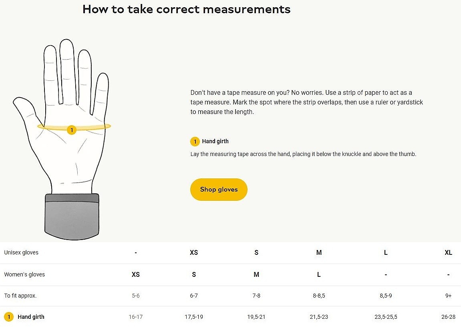
Task: Click the yellow number marker on the hand
Action: pyautogui.click(x=71, y=130)
